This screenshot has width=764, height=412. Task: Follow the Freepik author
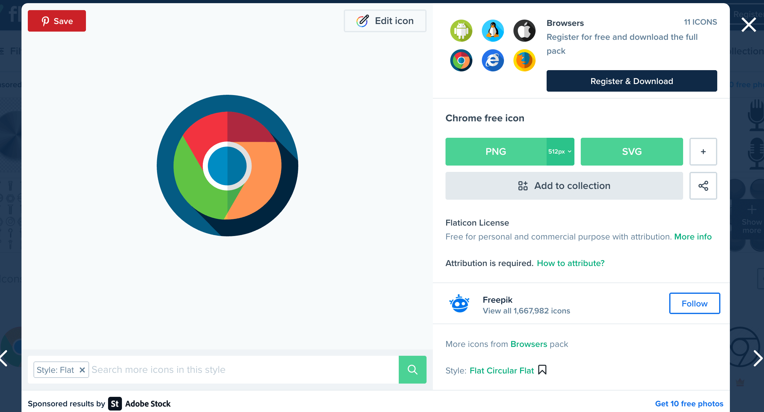pyautogui.click(x=694, y=303)
